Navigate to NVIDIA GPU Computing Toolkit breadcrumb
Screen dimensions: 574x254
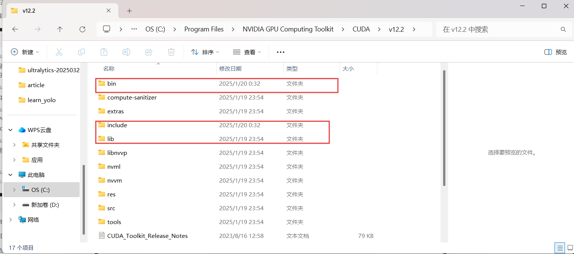(x=288, y=29)
